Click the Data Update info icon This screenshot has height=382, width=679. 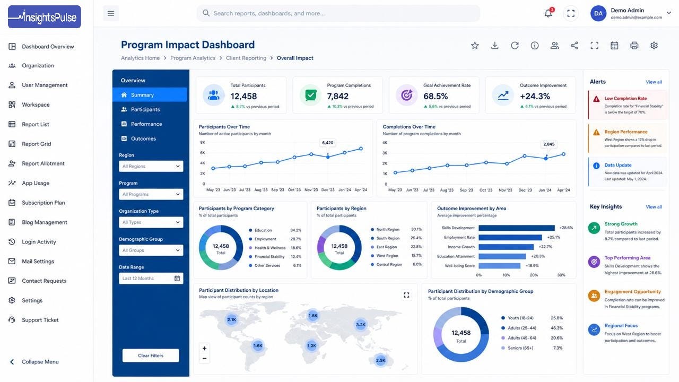pos(596,166)
